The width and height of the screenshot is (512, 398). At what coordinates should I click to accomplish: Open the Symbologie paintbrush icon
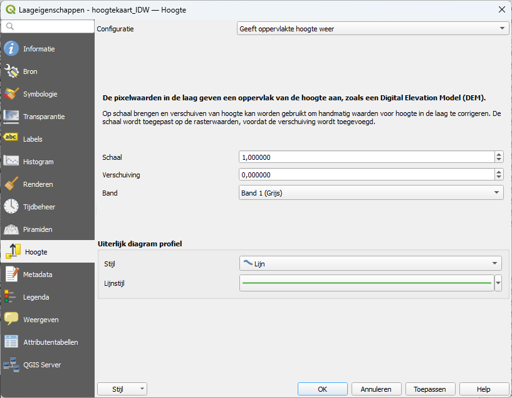pos(11,94)
